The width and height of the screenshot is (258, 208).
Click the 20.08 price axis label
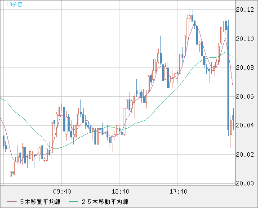pyautogui.click(x=245, y=68)
